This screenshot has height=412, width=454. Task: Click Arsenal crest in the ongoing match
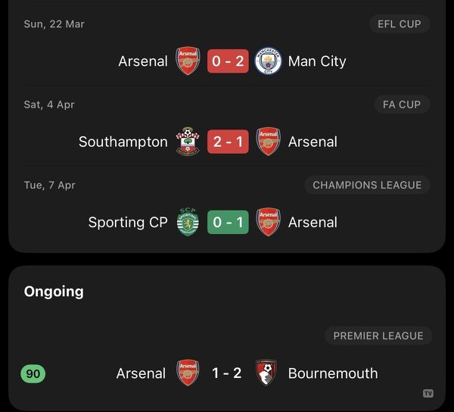tap(188, 373)
